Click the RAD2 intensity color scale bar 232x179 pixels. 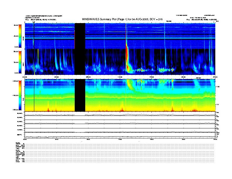coord(20,36)
